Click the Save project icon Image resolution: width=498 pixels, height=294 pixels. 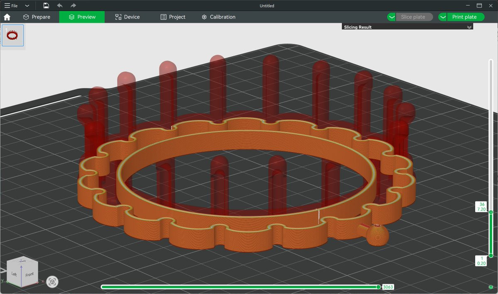pyautogui.click(x=46, y=6)
